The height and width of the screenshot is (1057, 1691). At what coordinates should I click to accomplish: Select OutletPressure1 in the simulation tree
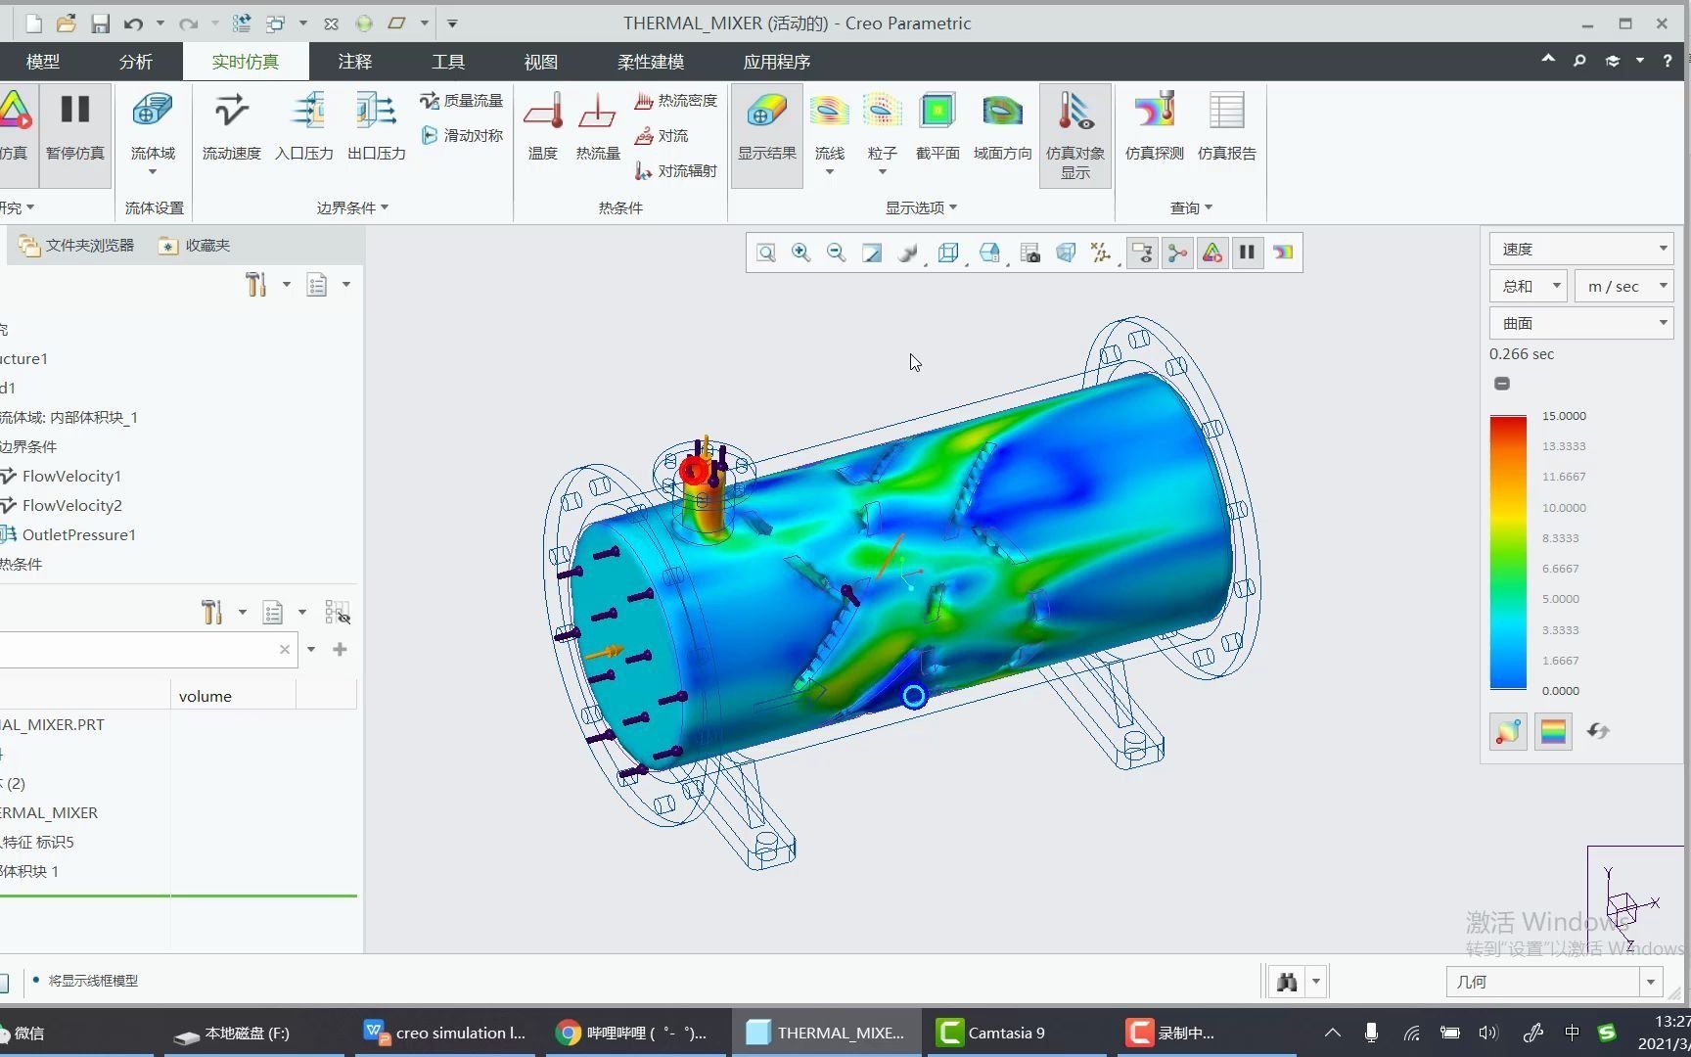coord(78,534)
